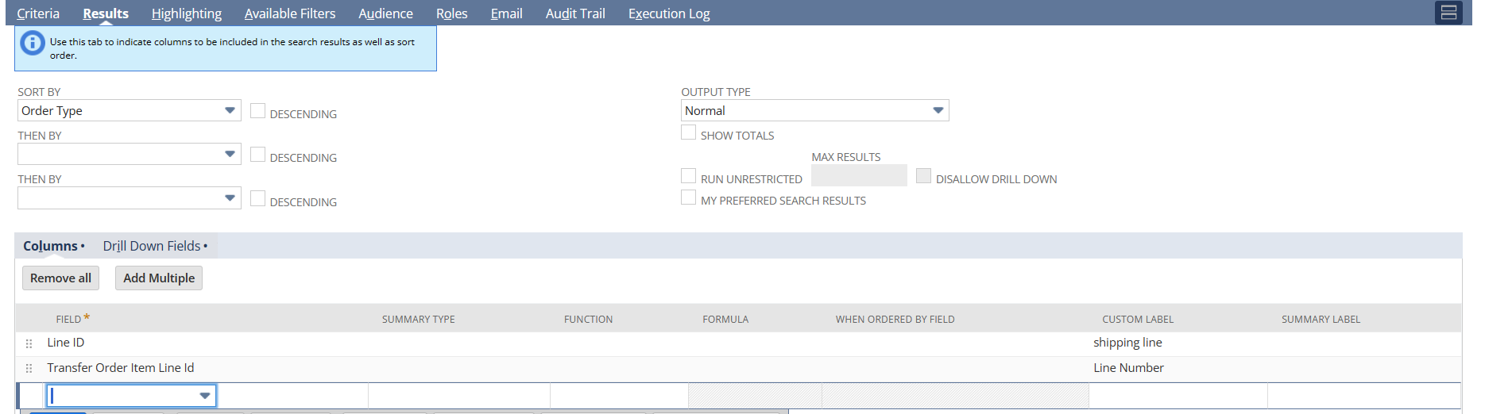Screen dimensions: 1485x414
Task: Expand the new row Field dropdown
Action: pyautogui.click(x=205, y=396)
